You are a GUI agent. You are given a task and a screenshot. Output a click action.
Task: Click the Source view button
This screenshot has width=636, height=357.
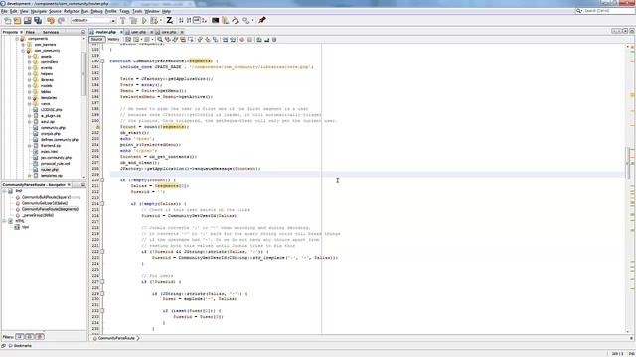coord(97,40)
